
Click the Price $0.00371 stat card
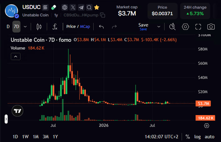tap(162, 11)
